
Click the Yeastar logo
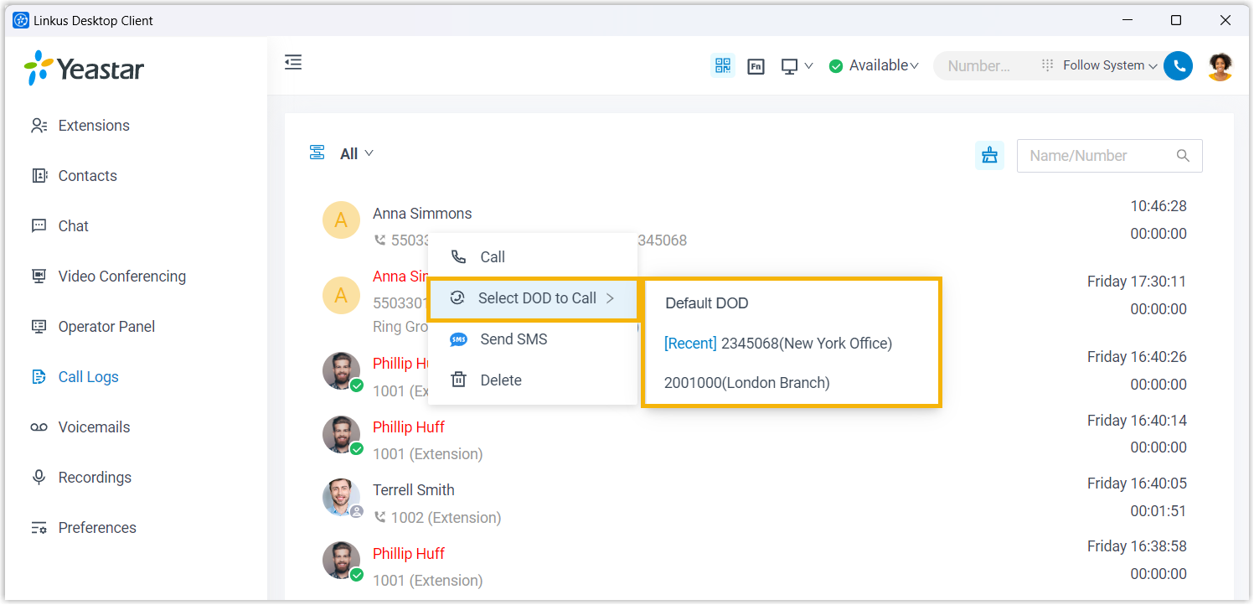84,69
